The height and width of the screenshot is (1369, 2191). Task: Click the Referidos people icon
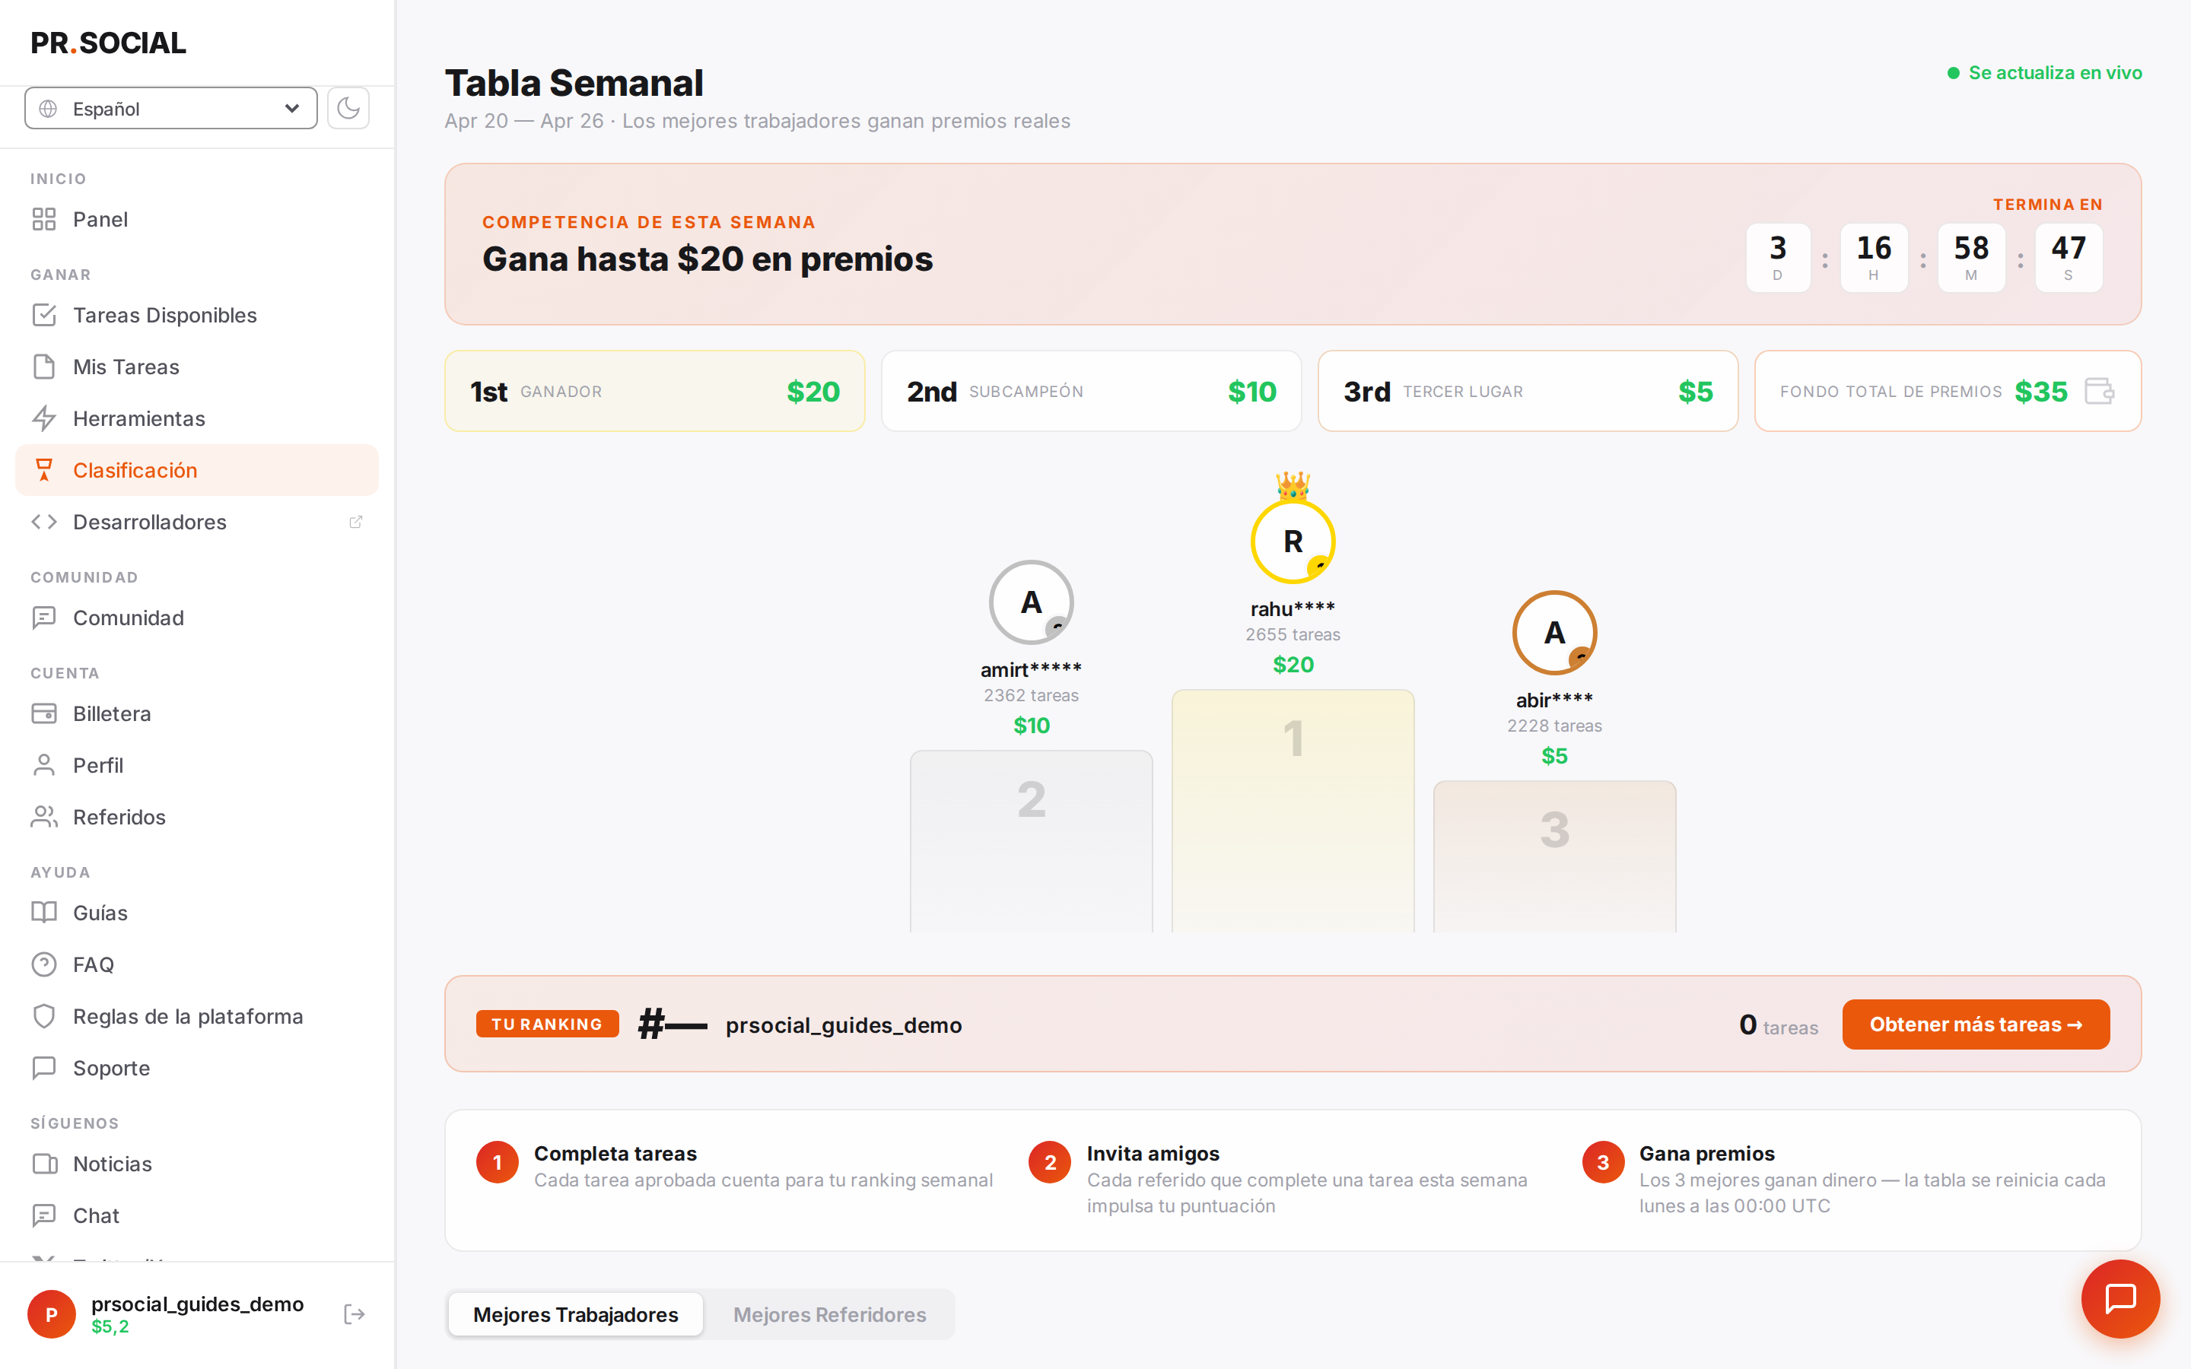[x=44, y=817]
